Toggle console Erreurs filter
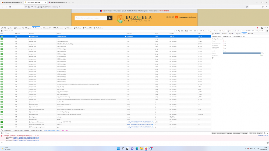Image resolution: width=269 pixels, height=151 pixels. [x=214, y=133]
